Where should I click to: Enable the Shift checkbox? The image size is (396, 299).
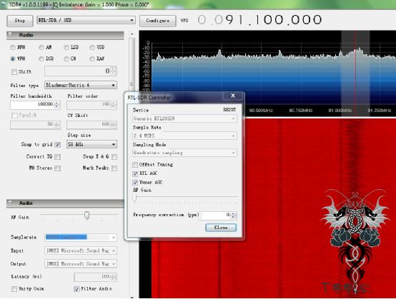click(x=14, y=72)
